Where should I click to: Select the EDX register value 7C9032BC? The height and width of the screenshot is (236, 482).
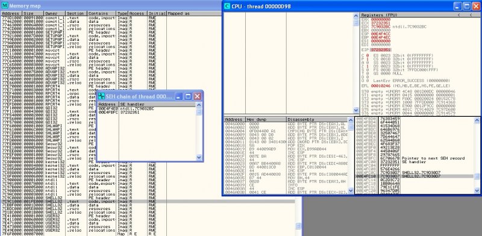pos(381,26)
